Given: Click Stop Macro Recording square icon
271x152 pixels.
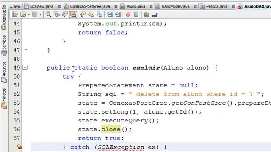Looking at the screenshot, I should click(x=136, y=14).
